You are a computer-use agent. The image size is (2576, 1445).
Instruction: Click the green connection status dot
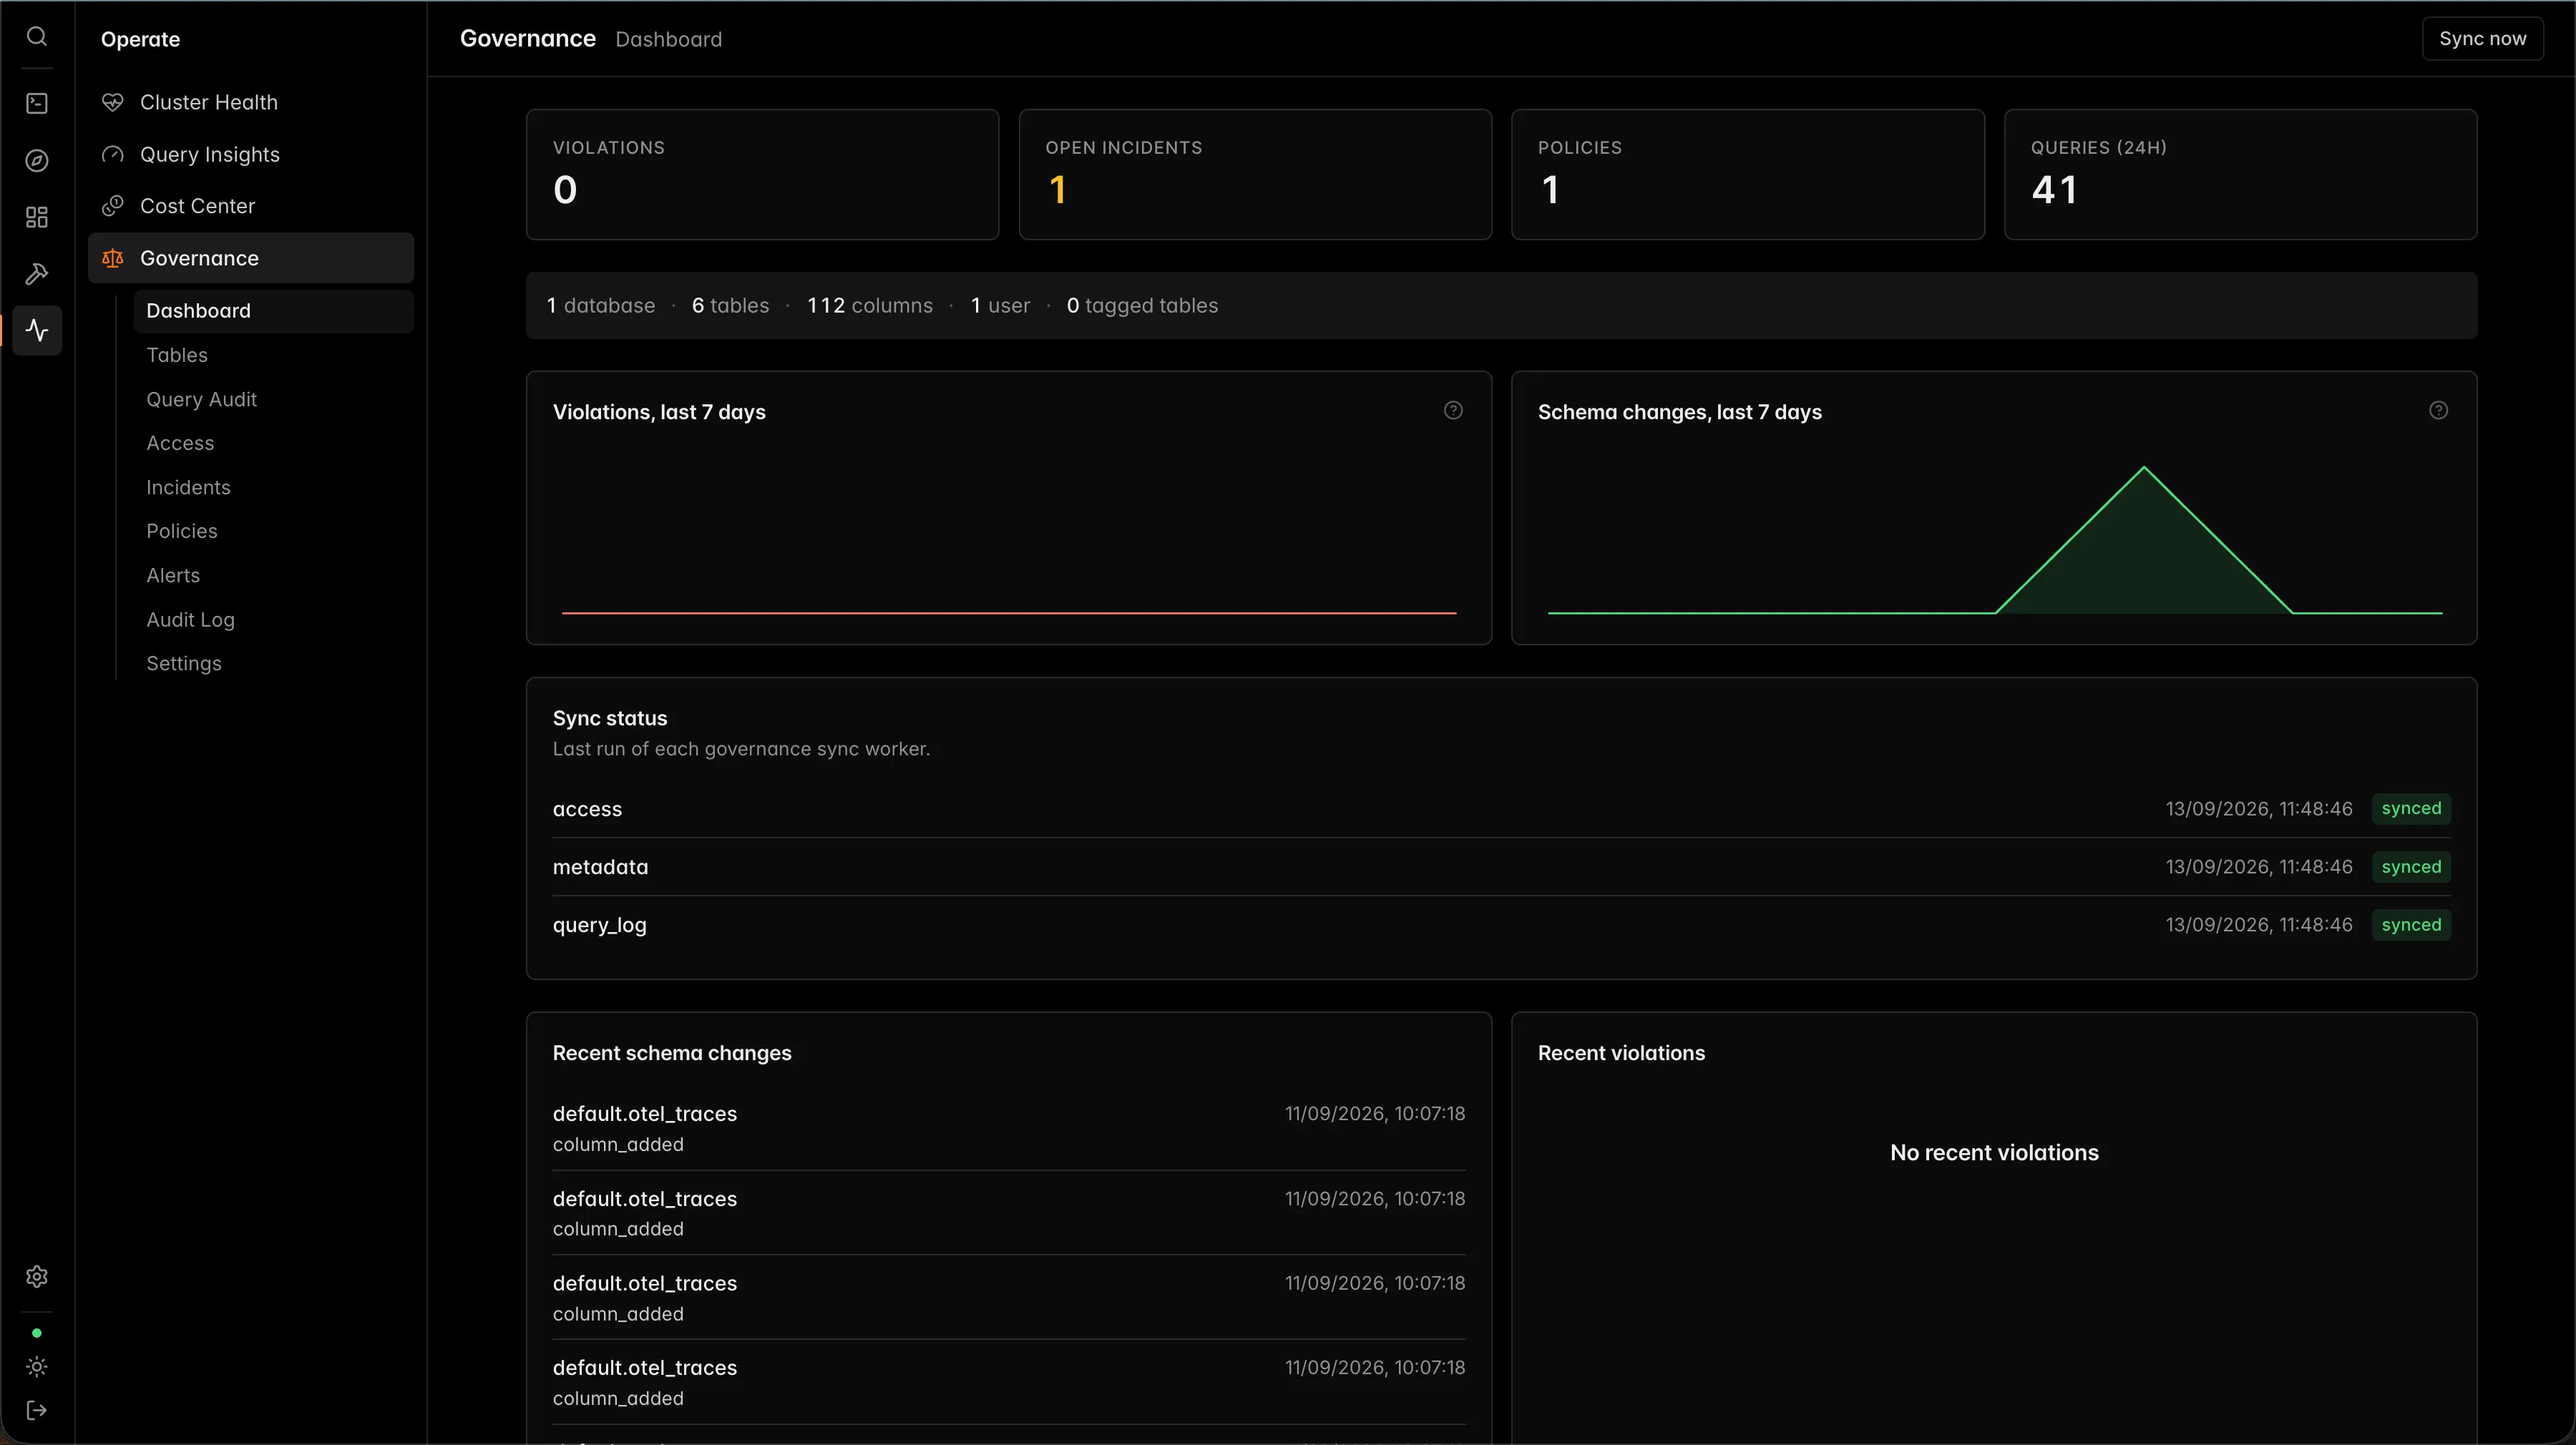point(37,1332)
